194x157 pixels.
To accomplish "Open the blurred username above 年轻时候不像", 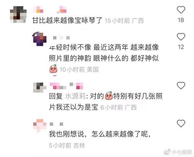I will (x=61, y=38).
